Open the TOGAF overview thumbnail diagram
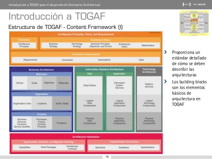 pyautogui.click(x=194, y=23)
